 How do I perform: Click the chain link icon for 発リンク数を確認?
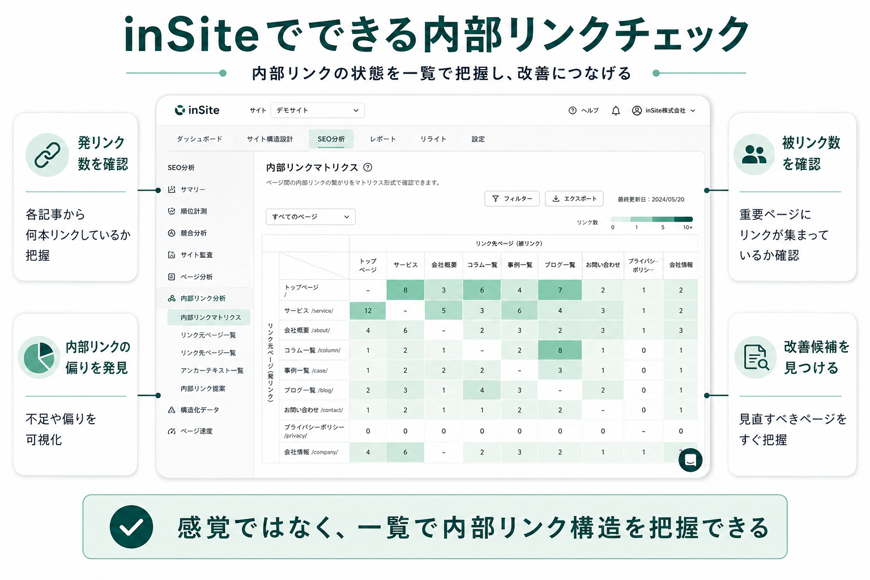[48, 155]
